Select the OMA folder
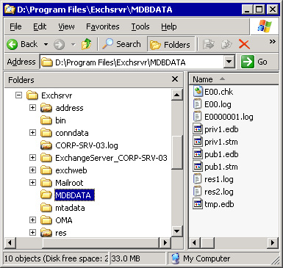 [x=57, y=220]
